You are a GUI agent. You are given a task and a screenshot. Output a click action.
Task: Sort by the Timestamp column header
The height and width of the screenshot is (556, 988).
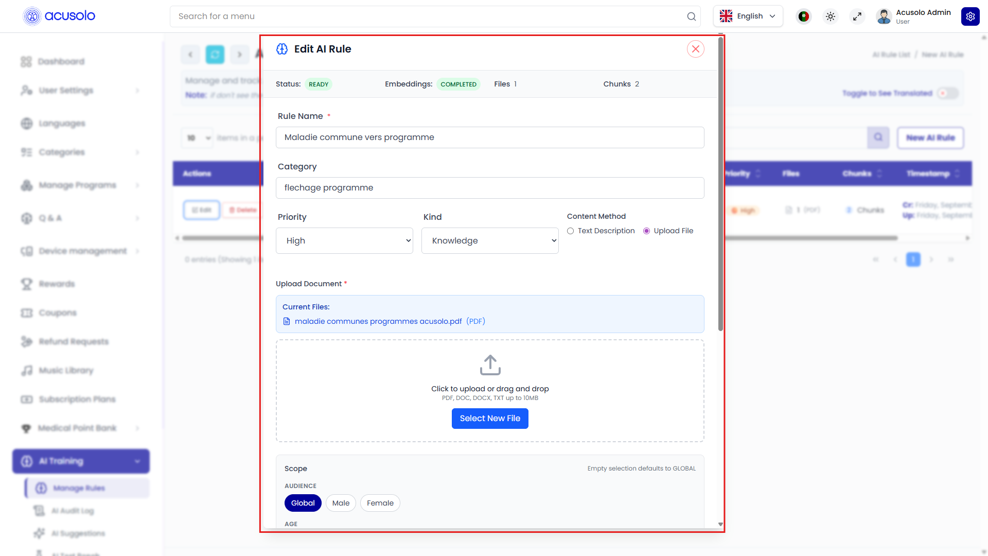pos(933,173)
